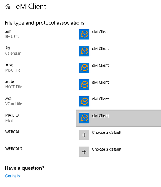This screenshot has width=161, height=187.
Task: Change default app label for .ics
Action: (x=100, y=49)
